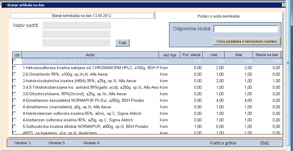Tick the 4-dimetilamino cinamaldehid row checkbox

pos(14,107)
